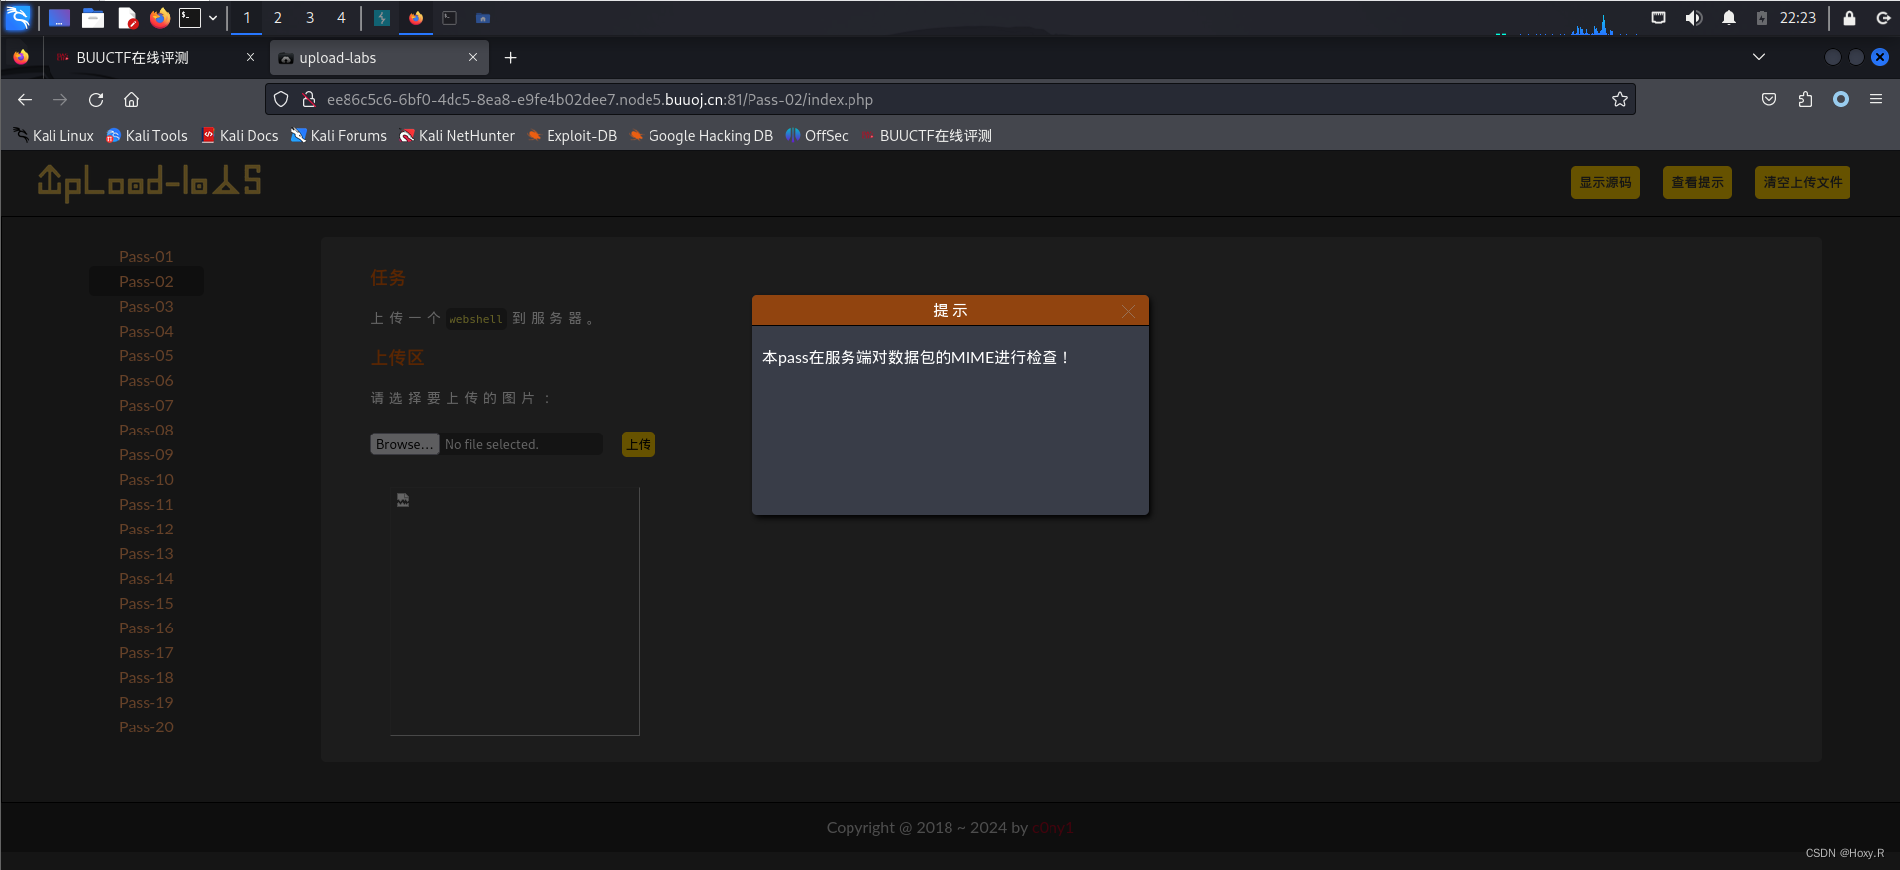Launch Firefox from the top panel

(x=159, y=17)
